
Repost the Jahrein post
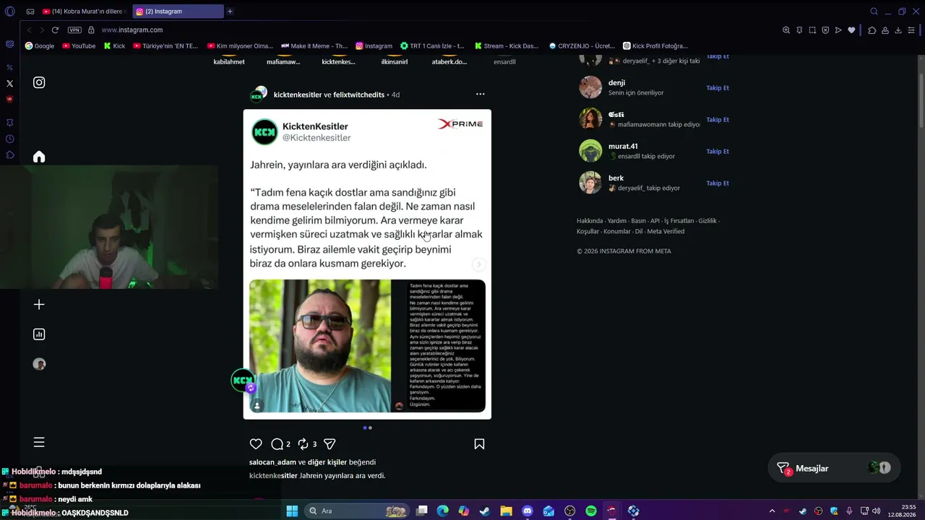(304, 444)
